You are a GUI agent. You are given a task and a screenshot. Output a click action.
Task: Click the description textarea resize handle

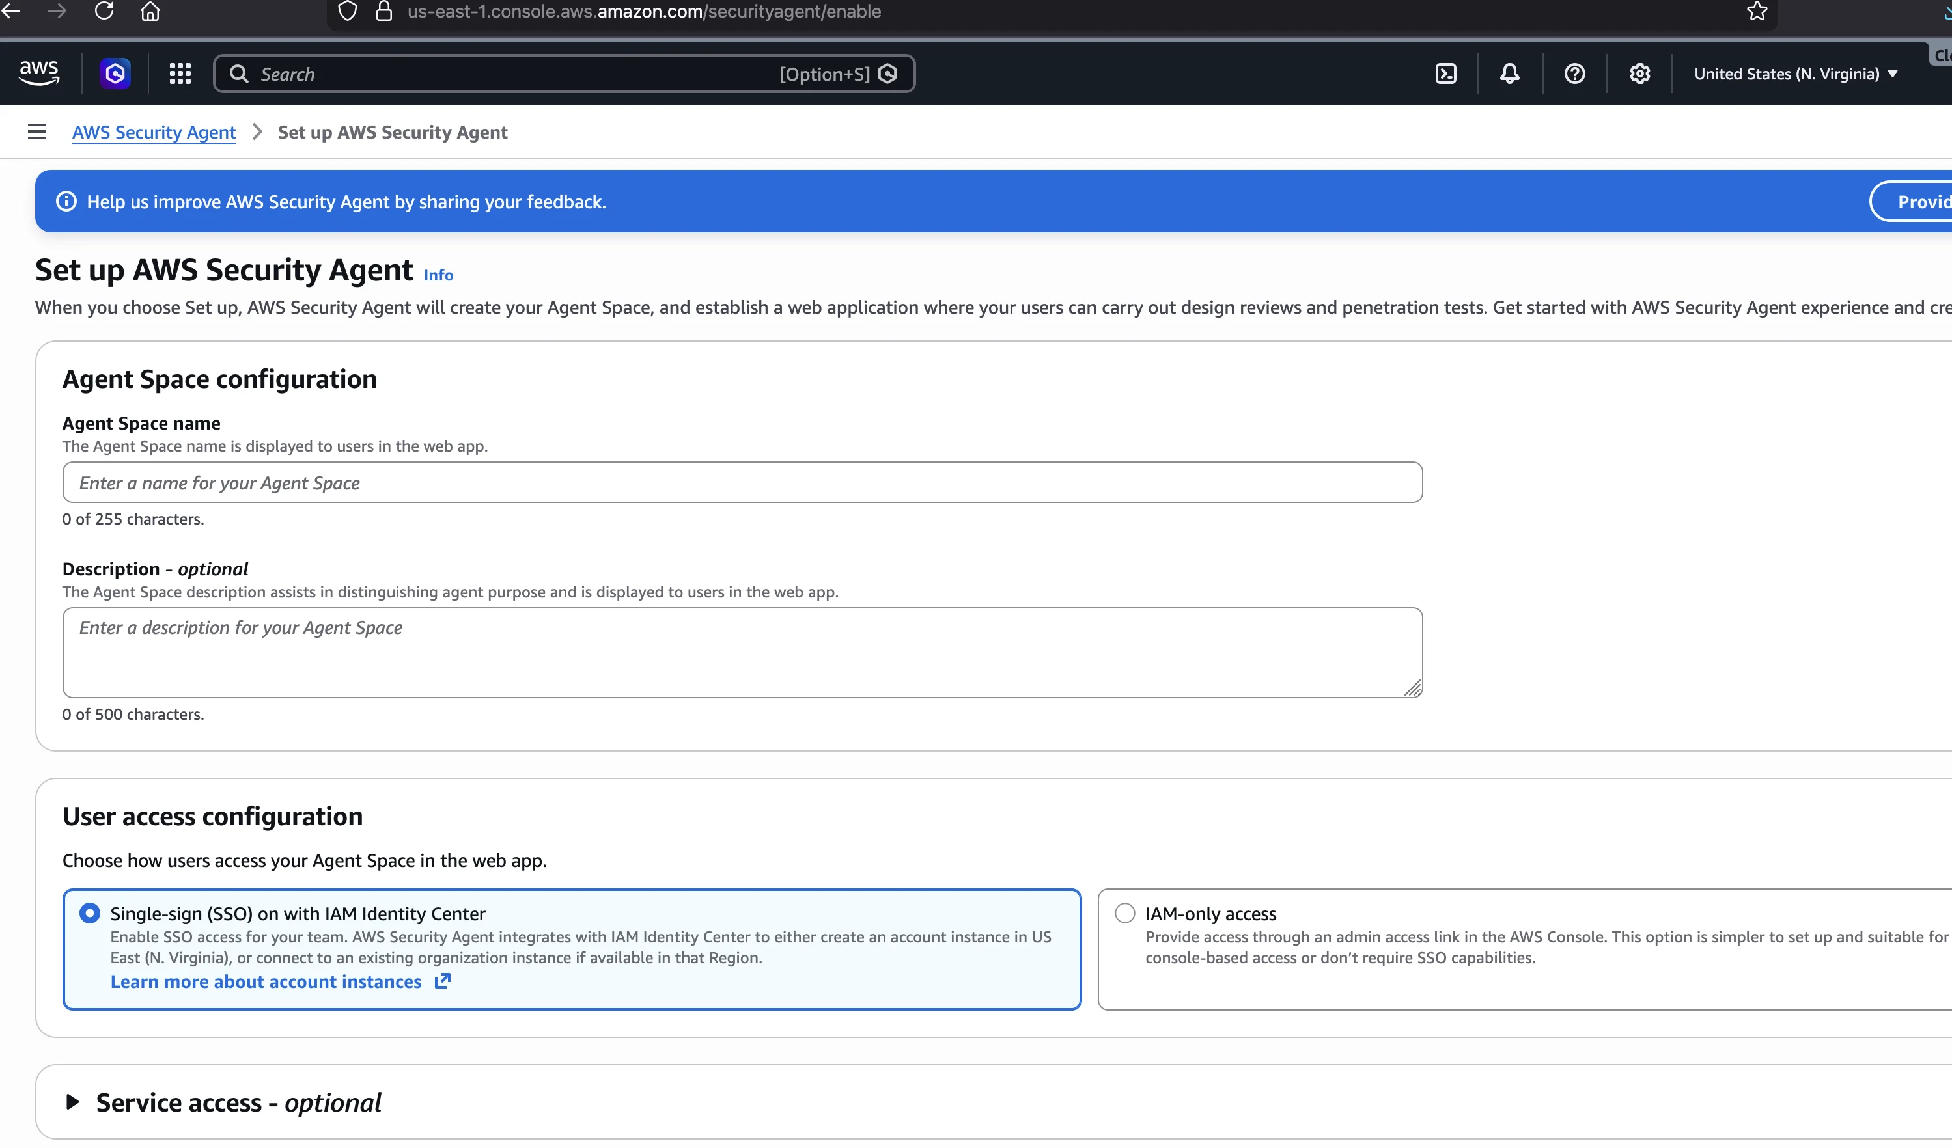coord(1413,688)
